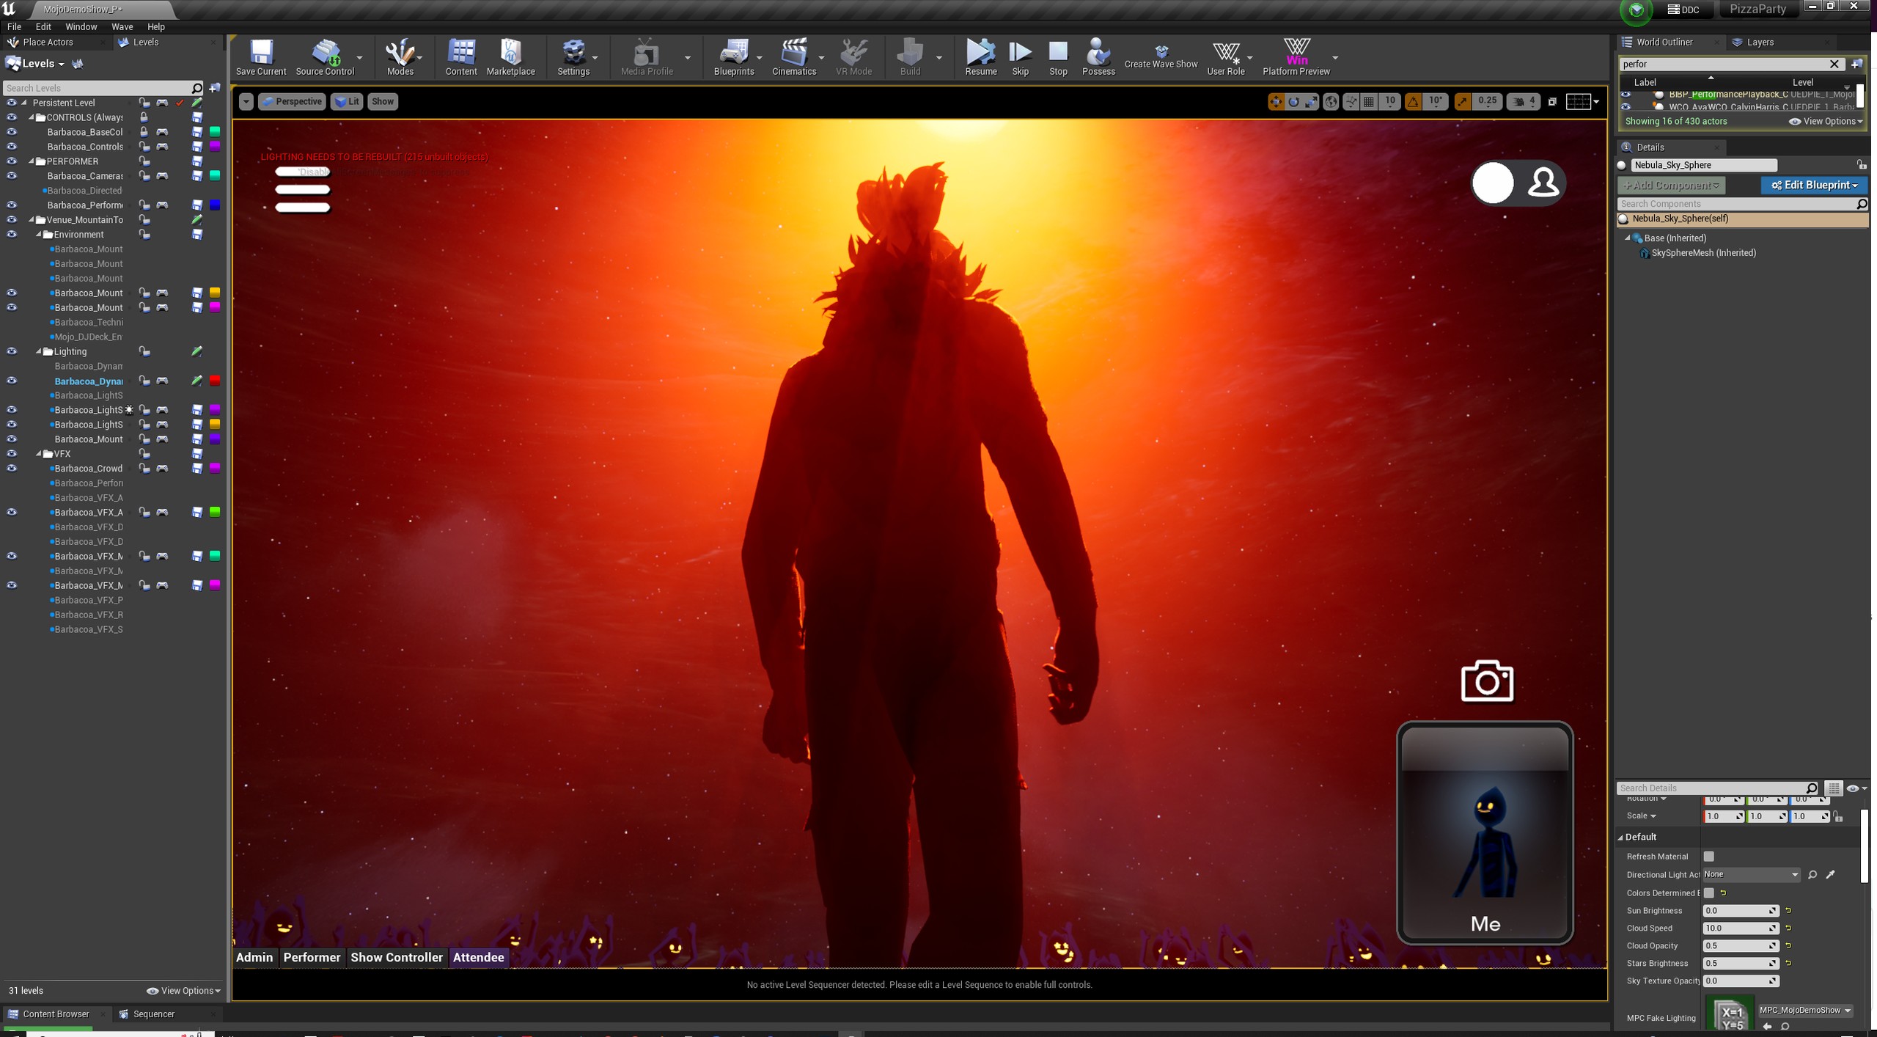
Task: Click green swatch on Barbacoa_BaseCol
Action: tap(215, 132)
